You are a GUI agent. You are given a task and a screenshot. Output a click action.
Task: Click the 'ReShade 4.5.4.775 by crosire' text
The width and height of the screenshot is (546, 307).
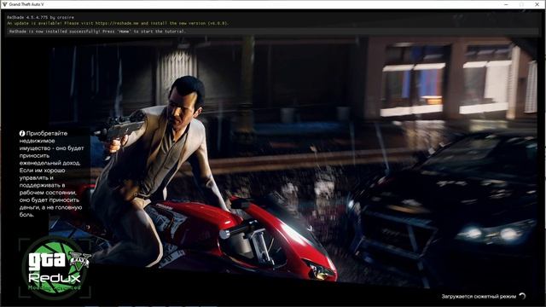(x=40, y=17)
